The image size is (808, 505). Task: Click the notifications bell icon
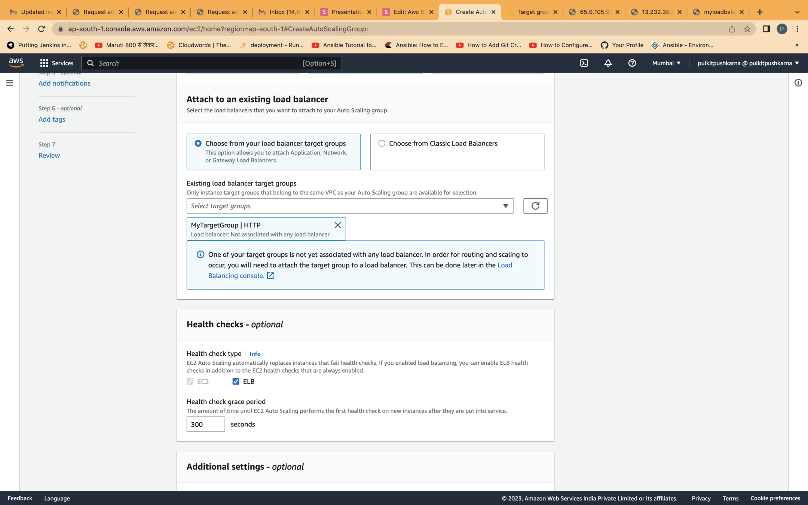click(x=608, y=63)
